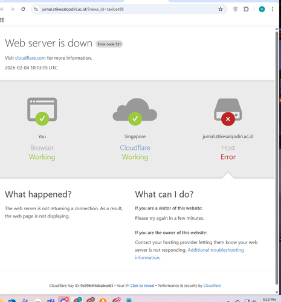Viewport: 281px width, 302px height.
Task: Click the What can I do? heading
Action: [x=164, y=194]
